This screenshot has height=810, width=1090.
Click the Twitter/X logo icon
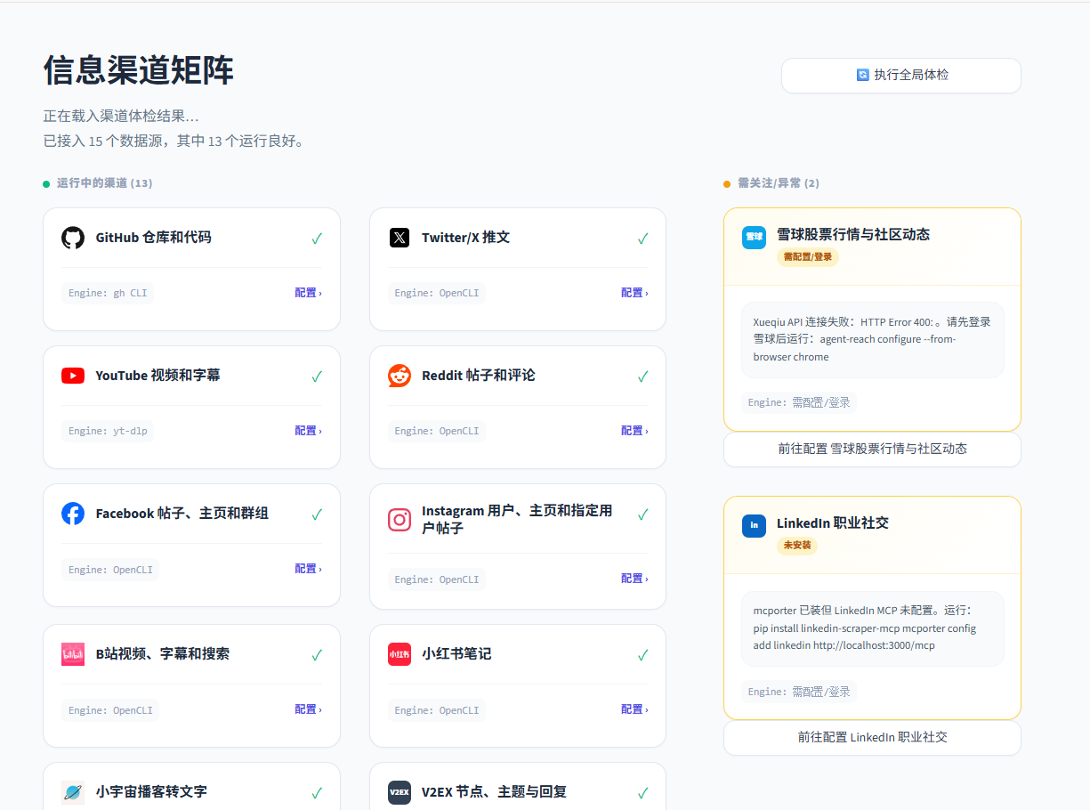pos(400,238)
